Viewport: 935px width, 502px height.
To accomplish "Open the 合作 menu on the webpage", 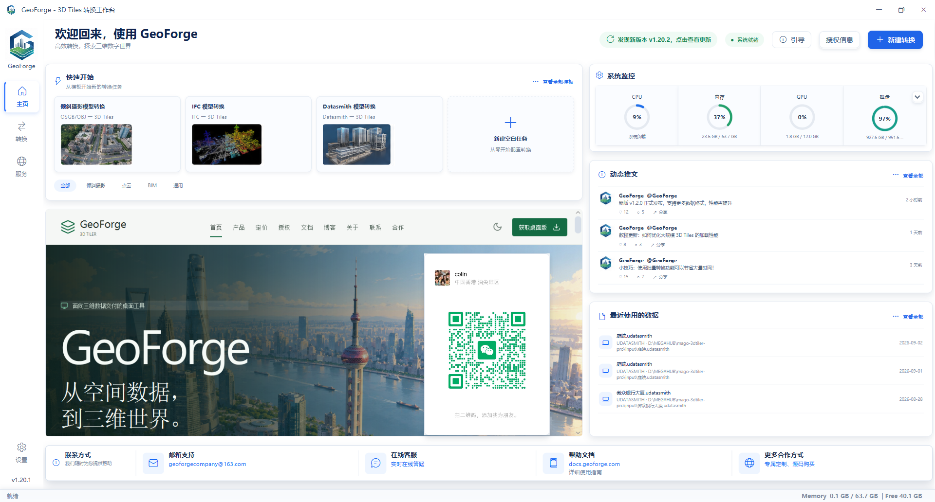I will pos(398,227).
